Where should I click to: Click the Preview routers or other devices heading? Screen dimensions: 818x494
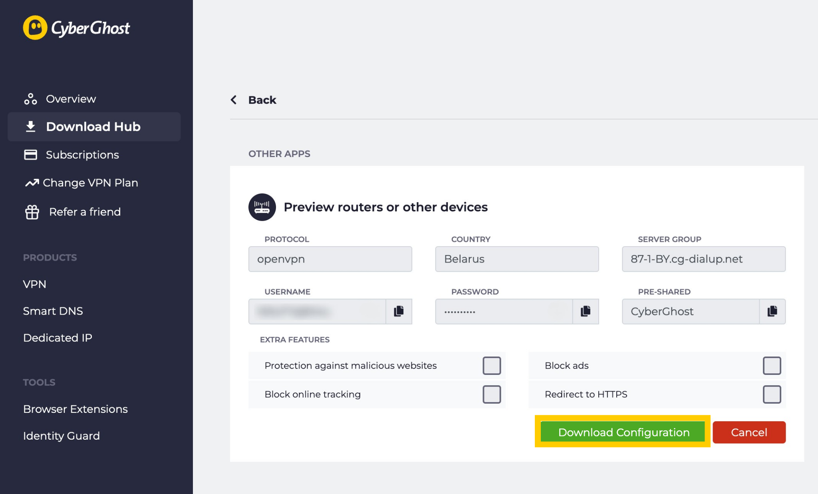385,207
